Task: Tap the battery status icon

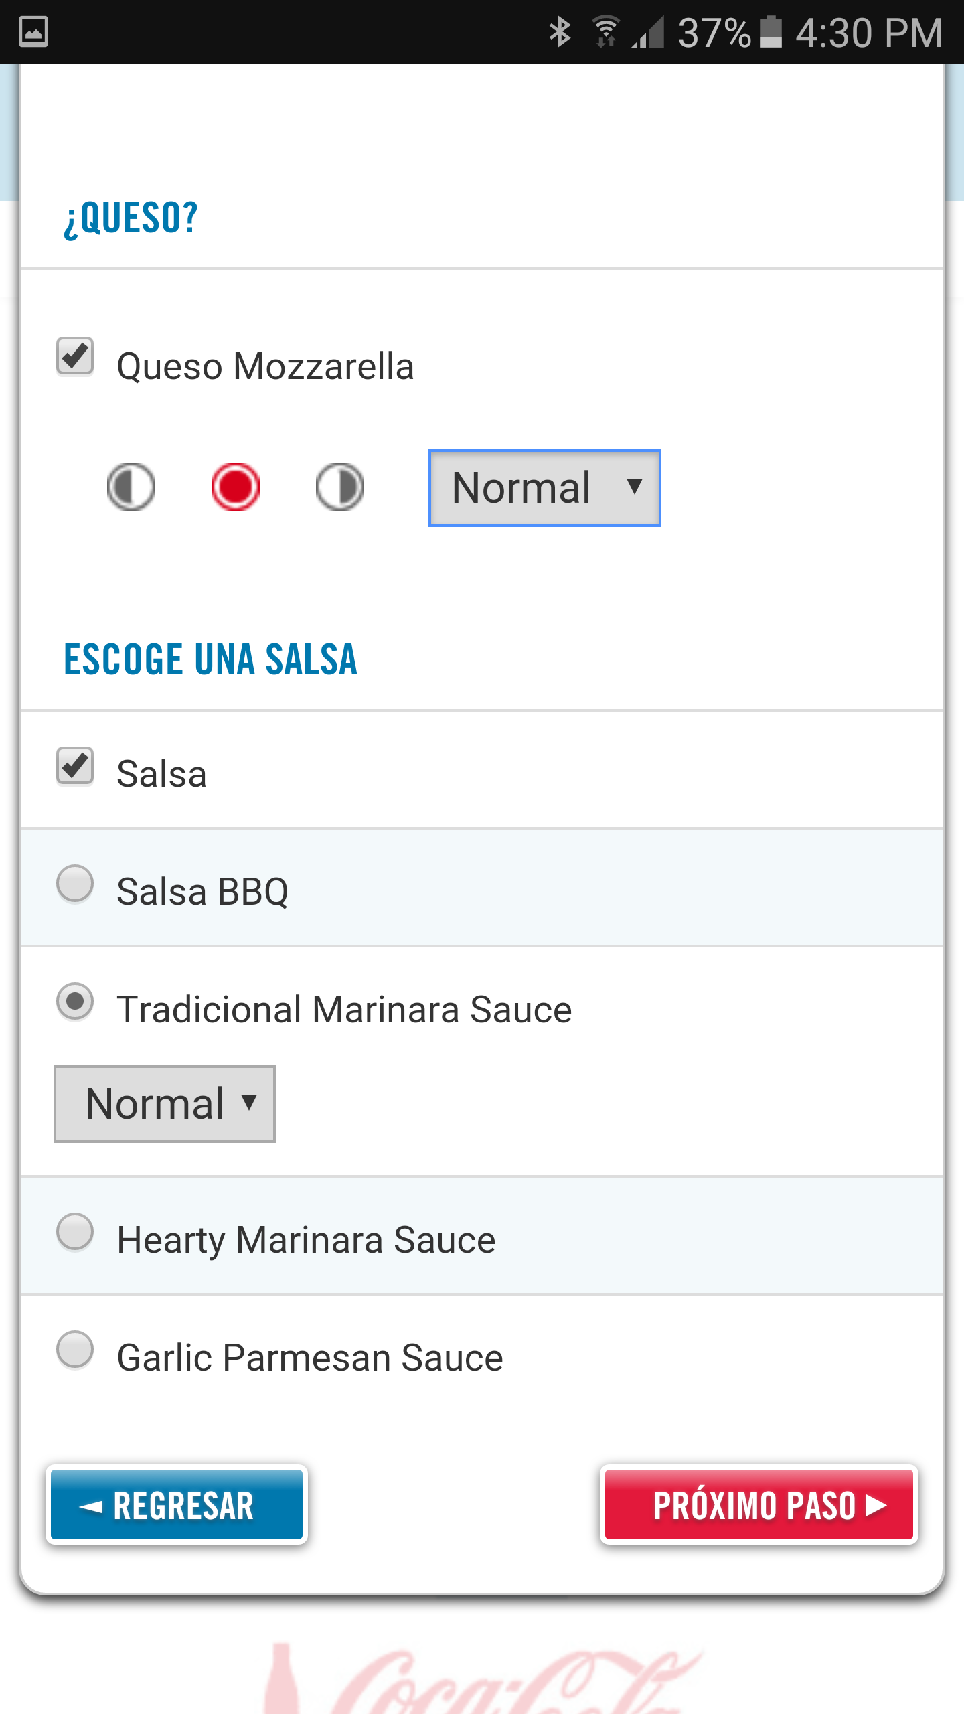Action: click(x=771, y=32)
